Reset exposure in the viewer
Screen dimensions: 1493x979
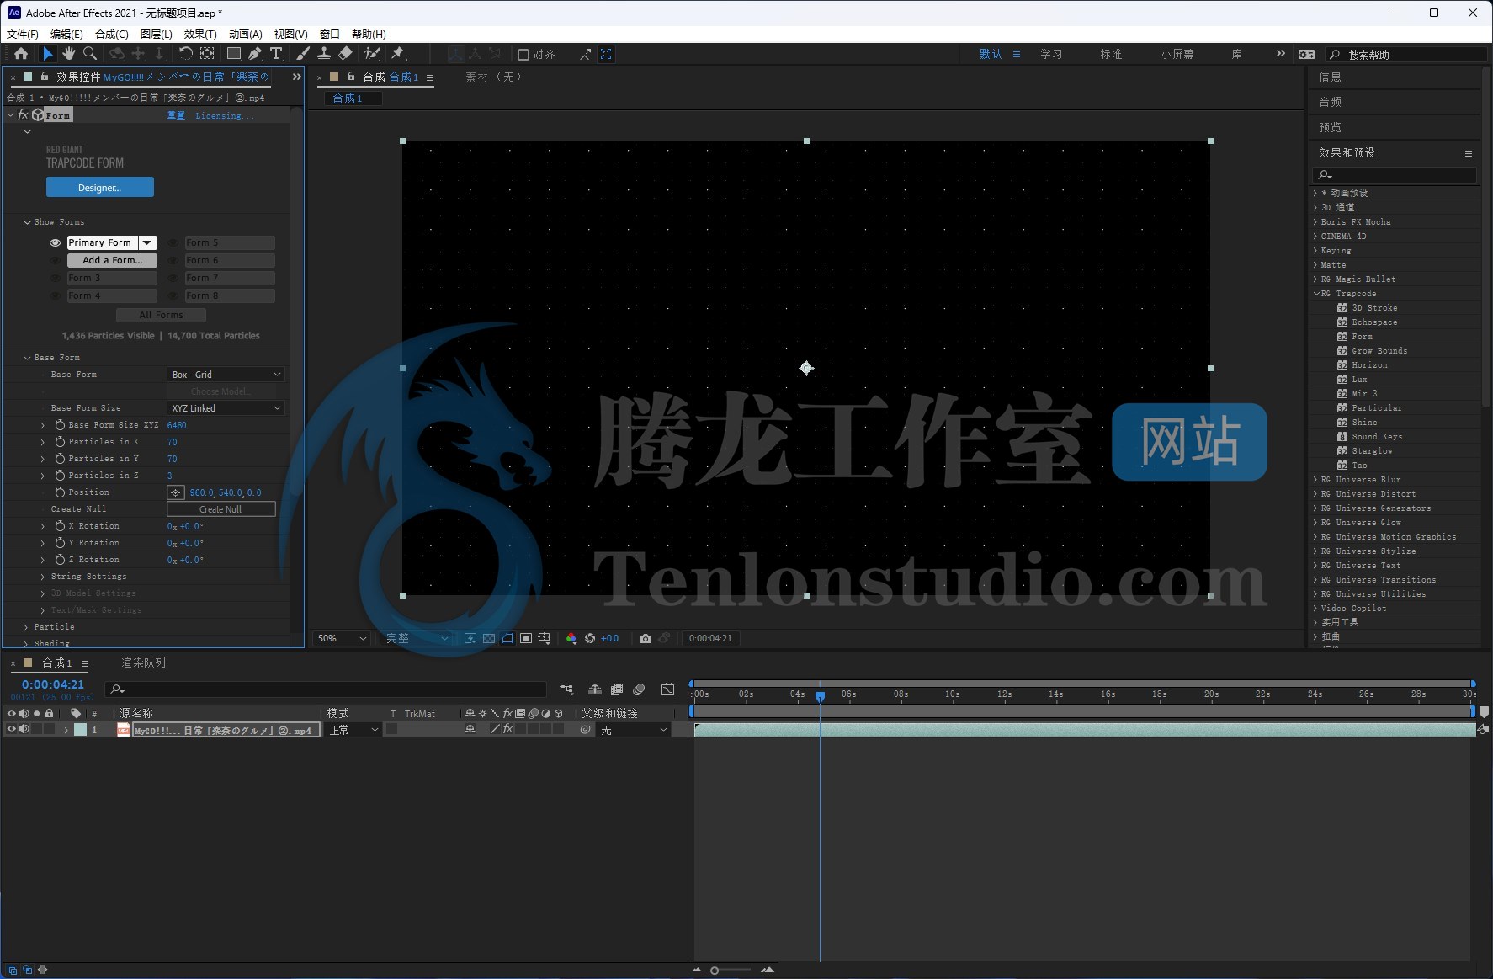[x=590, y=638]
